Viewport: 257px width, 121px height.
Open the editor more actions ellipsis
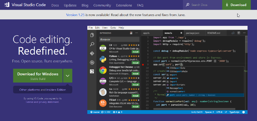(x=244, y=33)
